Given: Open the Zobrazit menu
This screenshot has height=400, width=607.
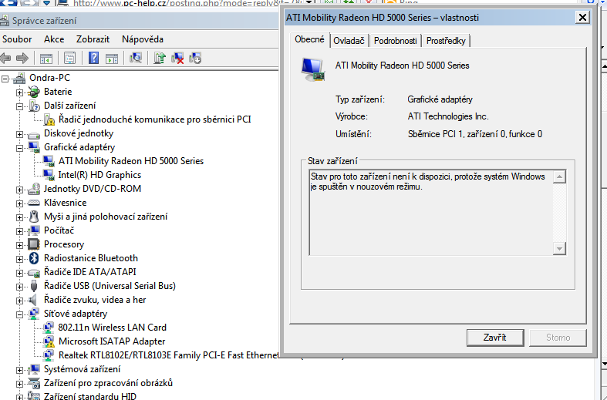Looking at the screenshot, I should 93,39.
